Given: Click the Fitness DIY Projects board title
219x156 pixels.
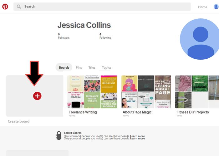Looking at the screenshot, I should (x=193, y=112).
